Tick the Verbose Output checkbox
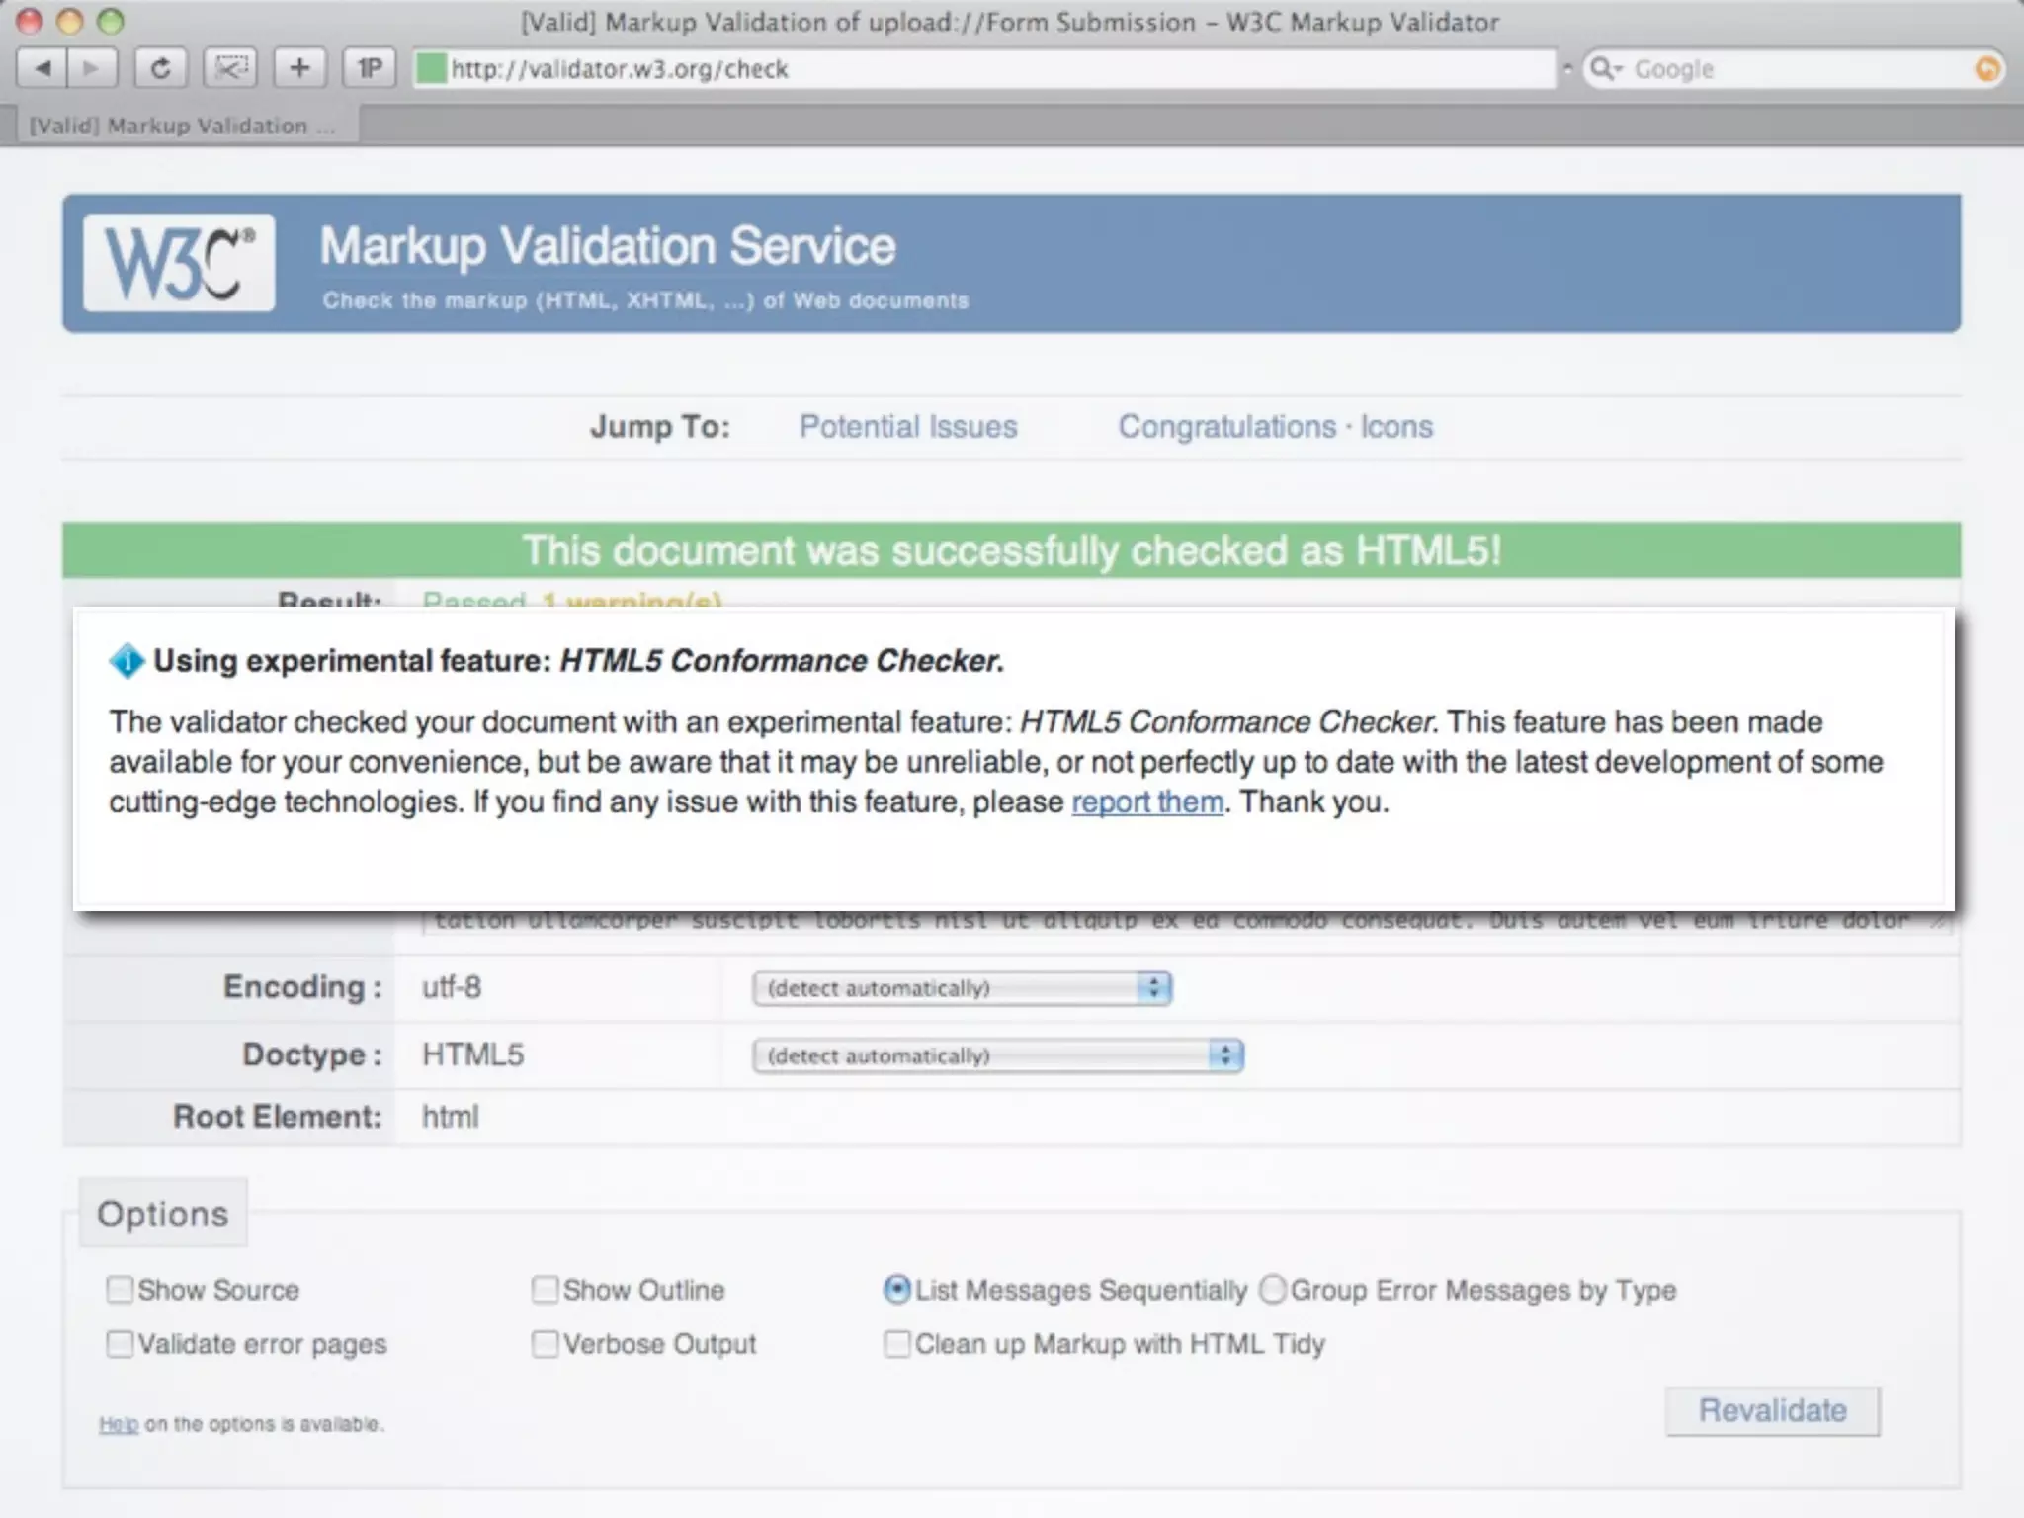Screen dimensions: 2024x1518 tap(545, 1344)
